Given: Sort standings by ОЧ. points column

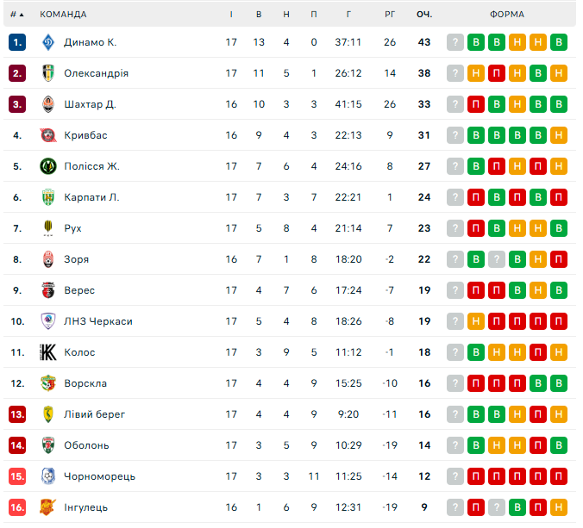Looking at the screenshot, I should pos(424,15).
